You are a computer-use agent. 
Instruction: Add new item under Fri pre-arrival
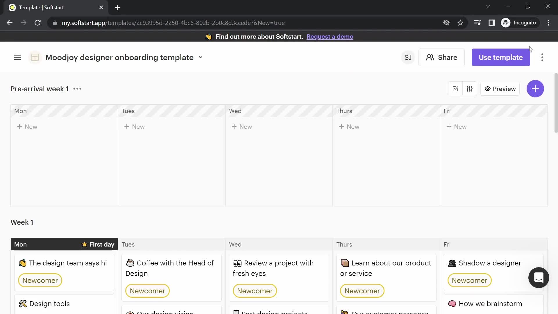coord(457,127)
